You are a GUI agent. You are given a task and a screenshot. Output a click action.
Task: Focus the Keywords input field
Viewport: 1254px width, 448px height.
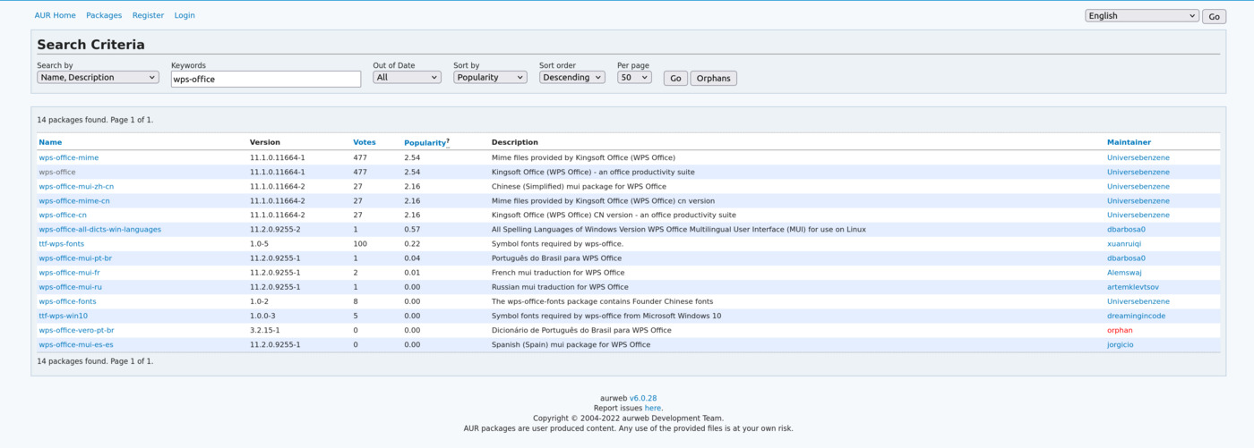266,79
